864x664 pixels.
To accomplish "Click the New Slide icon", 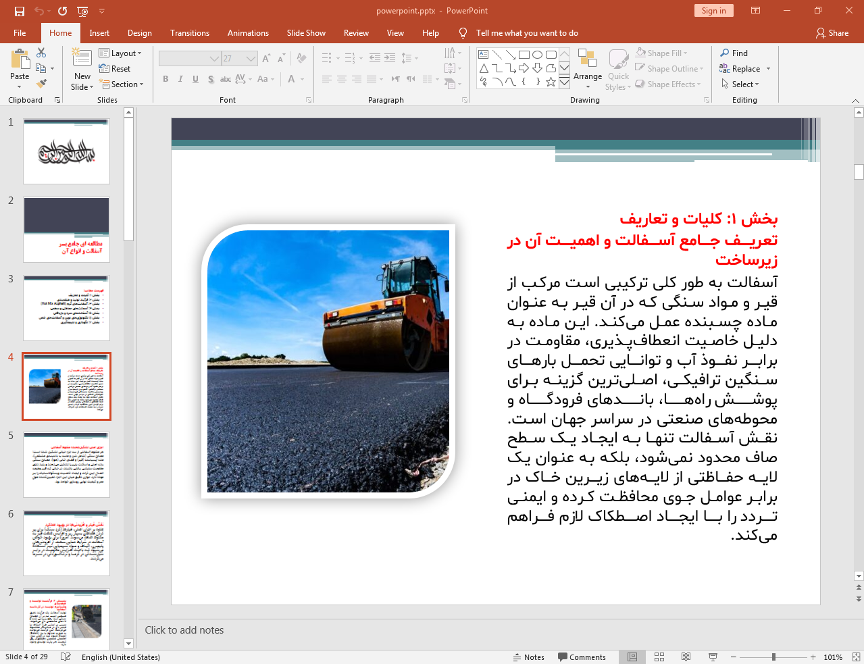I will 82,57.
